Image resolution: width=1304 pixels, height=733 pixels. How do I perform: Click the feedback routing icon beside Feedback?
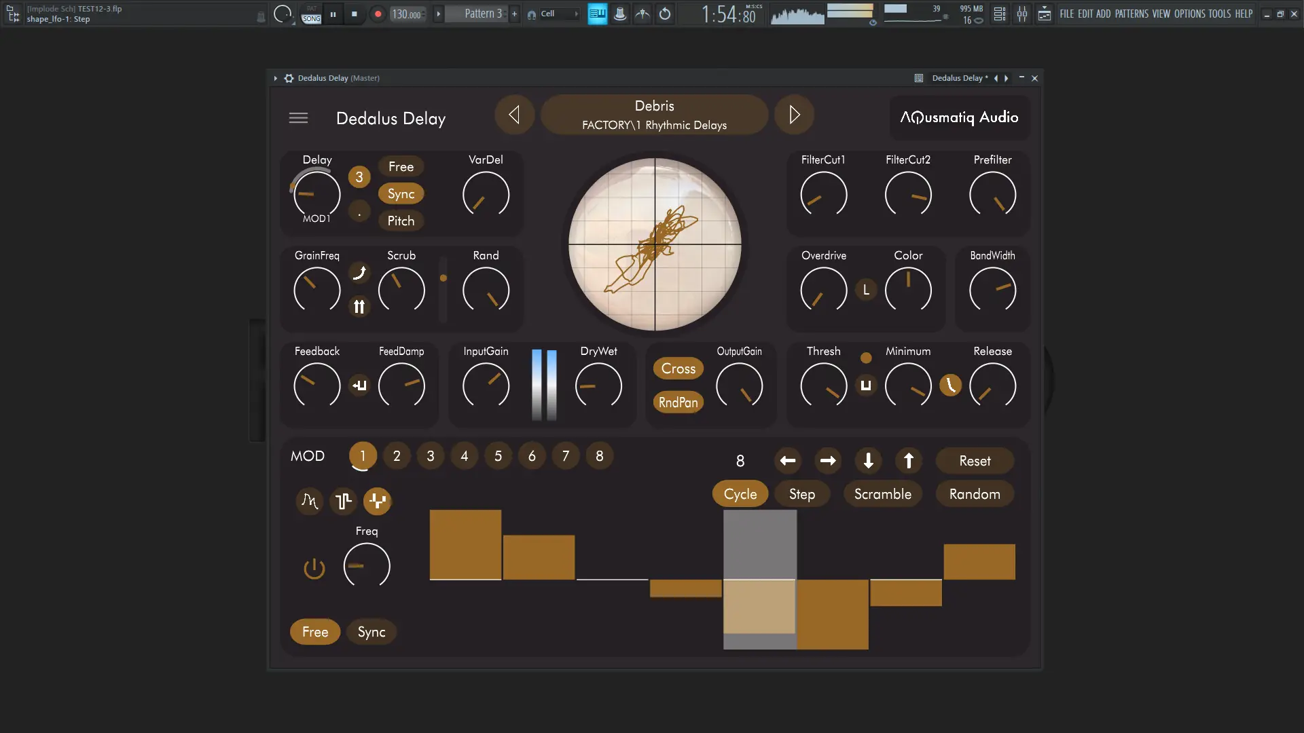(359, 386)
